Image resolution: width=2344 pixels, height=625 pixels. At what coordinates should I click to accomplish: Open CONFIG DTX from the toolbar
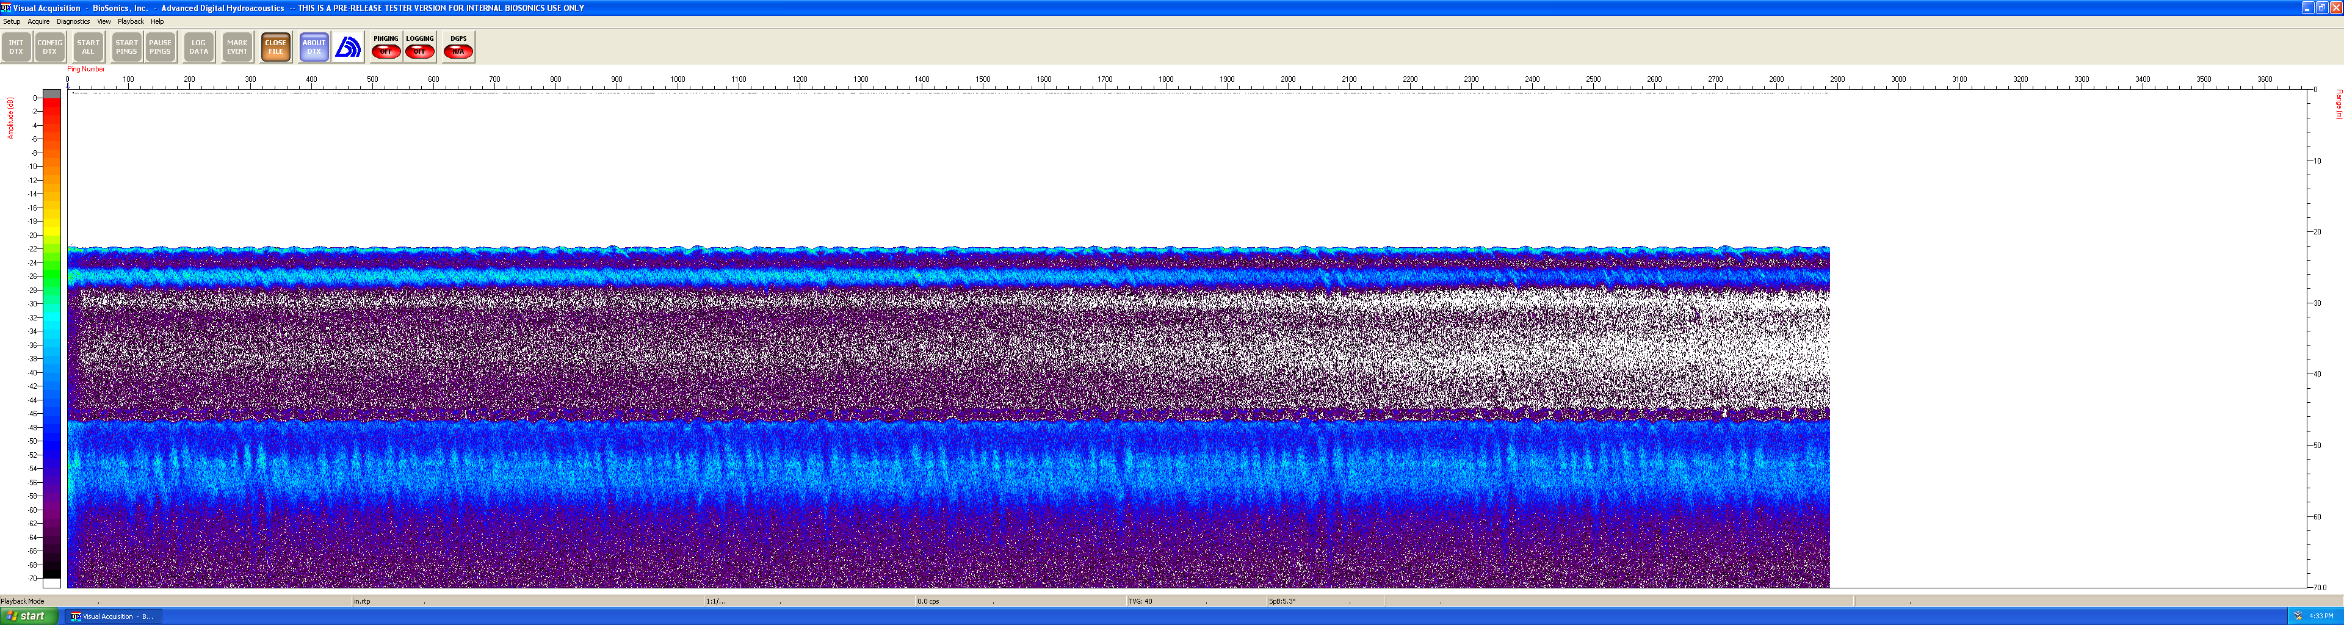coord(50,48)
